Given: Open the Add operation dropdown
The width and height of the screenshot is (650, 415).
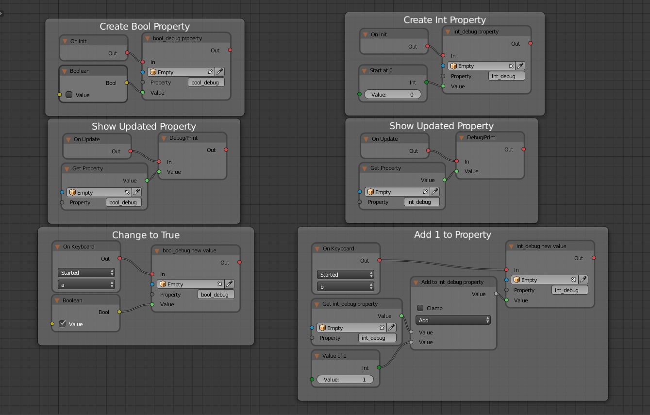Looking at the screenshot, I should coord(453,320).
